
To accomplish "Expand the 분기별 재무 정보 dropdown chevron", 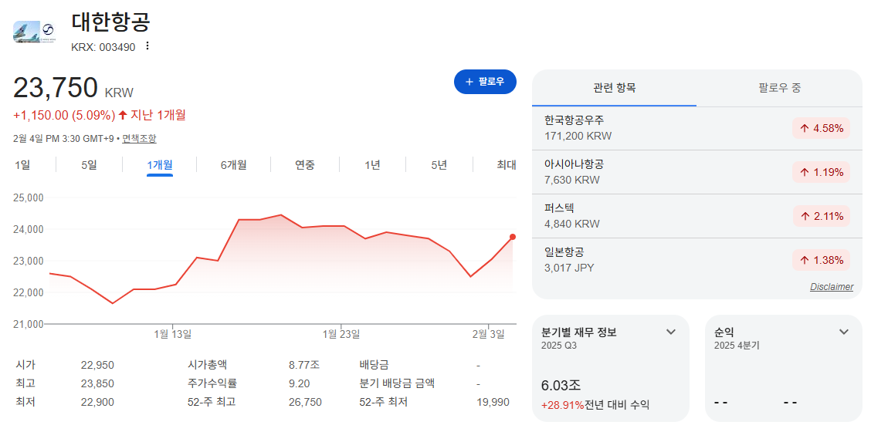I will (x=671, y=332).
